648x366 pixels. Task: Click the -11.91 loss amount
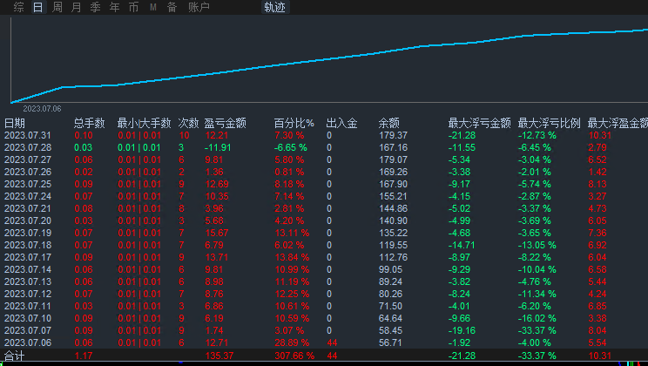coord(218,147)
